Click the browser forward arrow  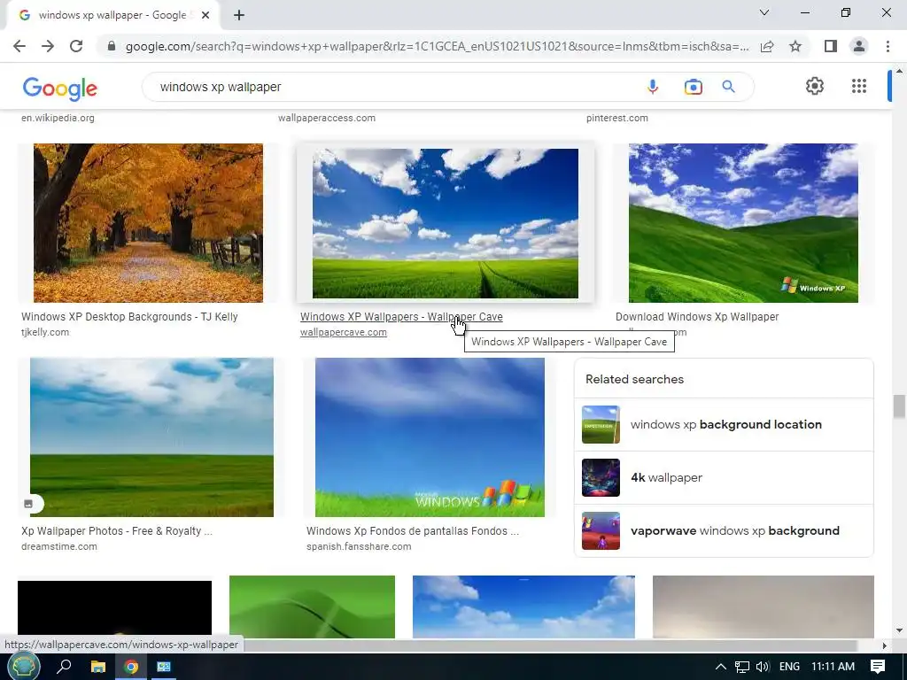(x=48, y=46)
